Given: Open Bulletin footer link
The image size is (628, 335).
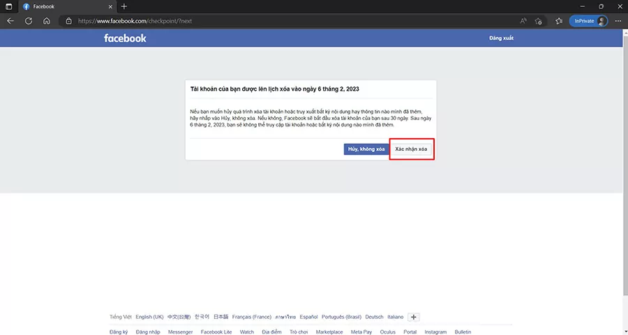Looking at the screenshot, I should pos(463,332).
